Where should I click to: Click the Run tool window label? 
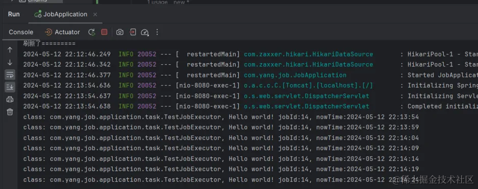[x=14, y=14]
